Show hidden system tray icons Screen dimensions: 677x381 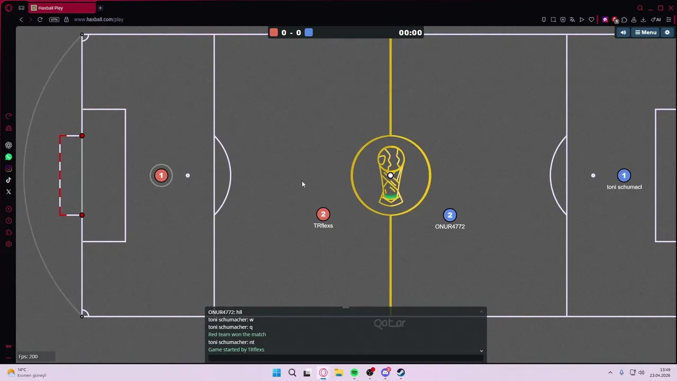[610, 373]
